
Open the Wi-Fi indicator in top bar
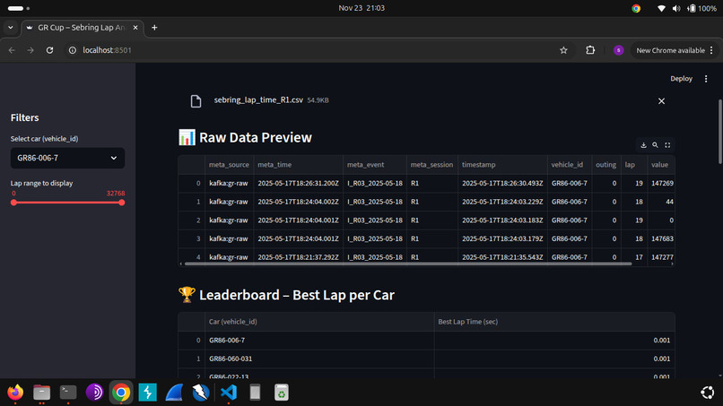click(661, 8)
